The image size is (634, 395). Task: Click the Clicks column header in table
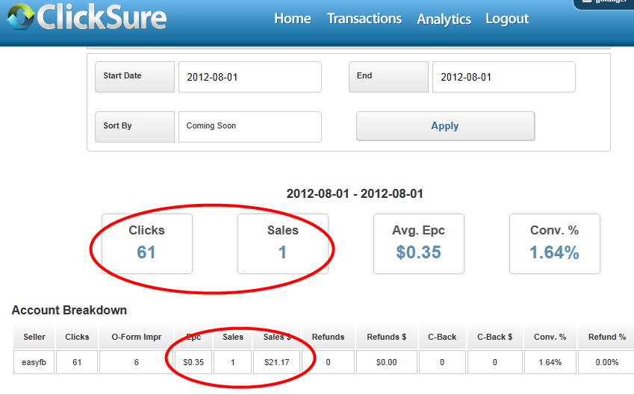[77, 337]
